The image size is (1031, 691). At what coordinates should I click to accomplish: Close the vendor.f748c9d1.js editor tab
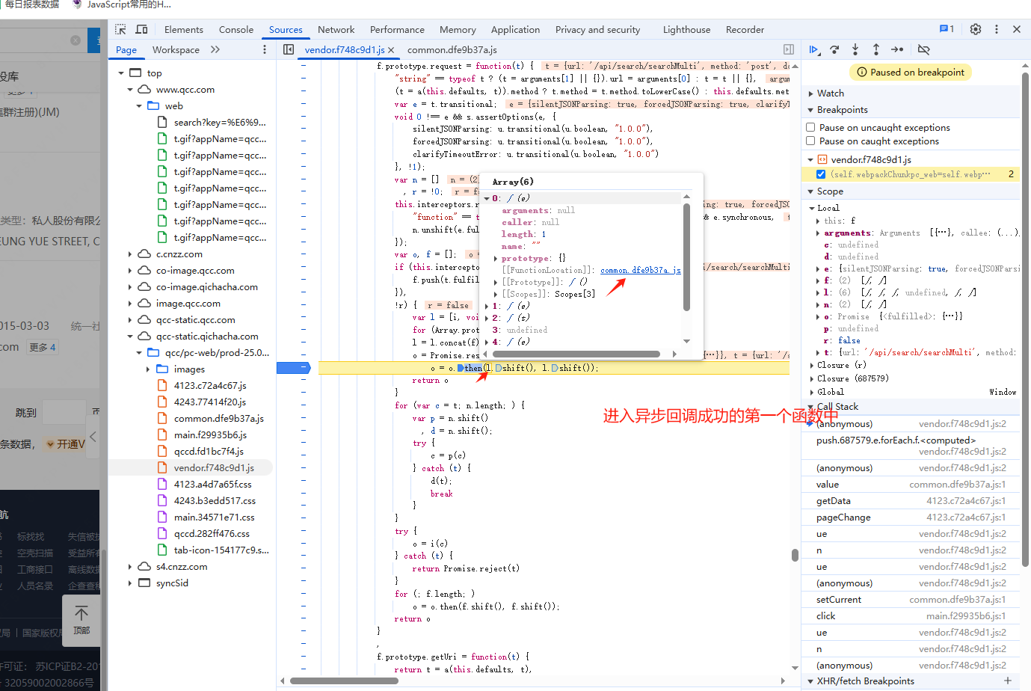(x=391, y=50)
